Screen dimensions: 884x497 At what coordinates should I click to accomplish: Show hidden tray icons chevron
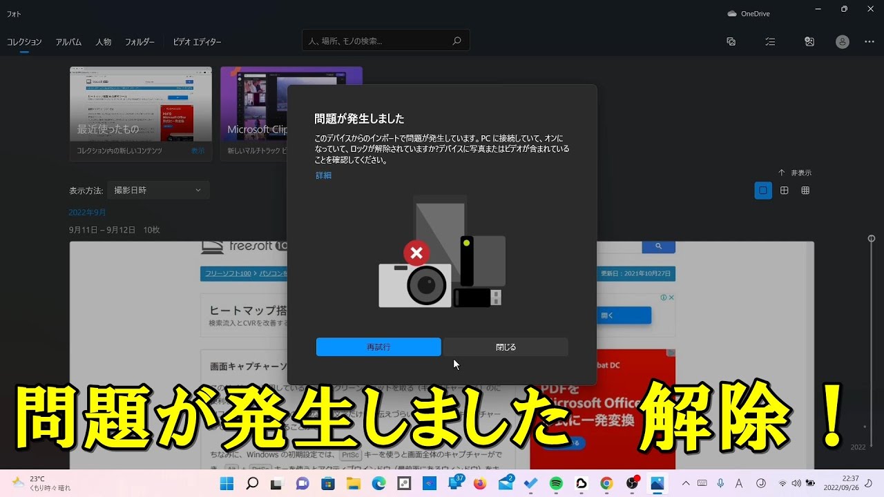point(686,483)
